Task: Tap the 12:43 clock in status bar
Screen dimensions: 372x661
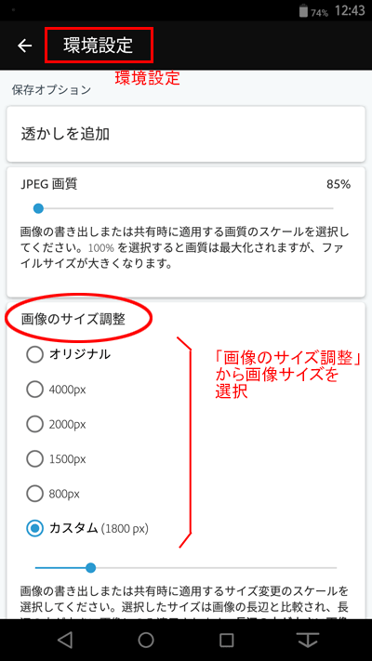Action: point(350,10)
